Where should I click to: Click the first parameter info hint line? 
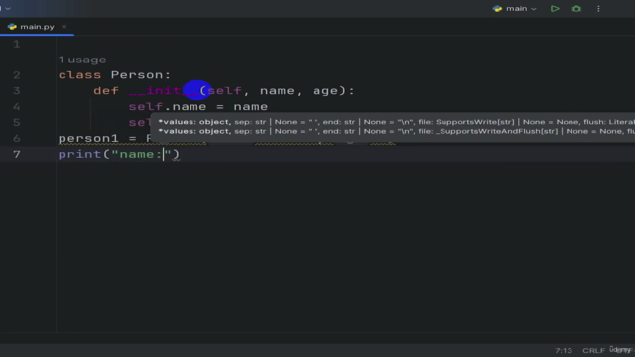(396, 122)
